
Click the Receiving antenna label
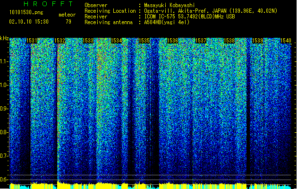(x=109, y=22)
